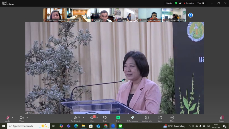
Task: Click the green encryption shield icon
Action: click(176, 3)
